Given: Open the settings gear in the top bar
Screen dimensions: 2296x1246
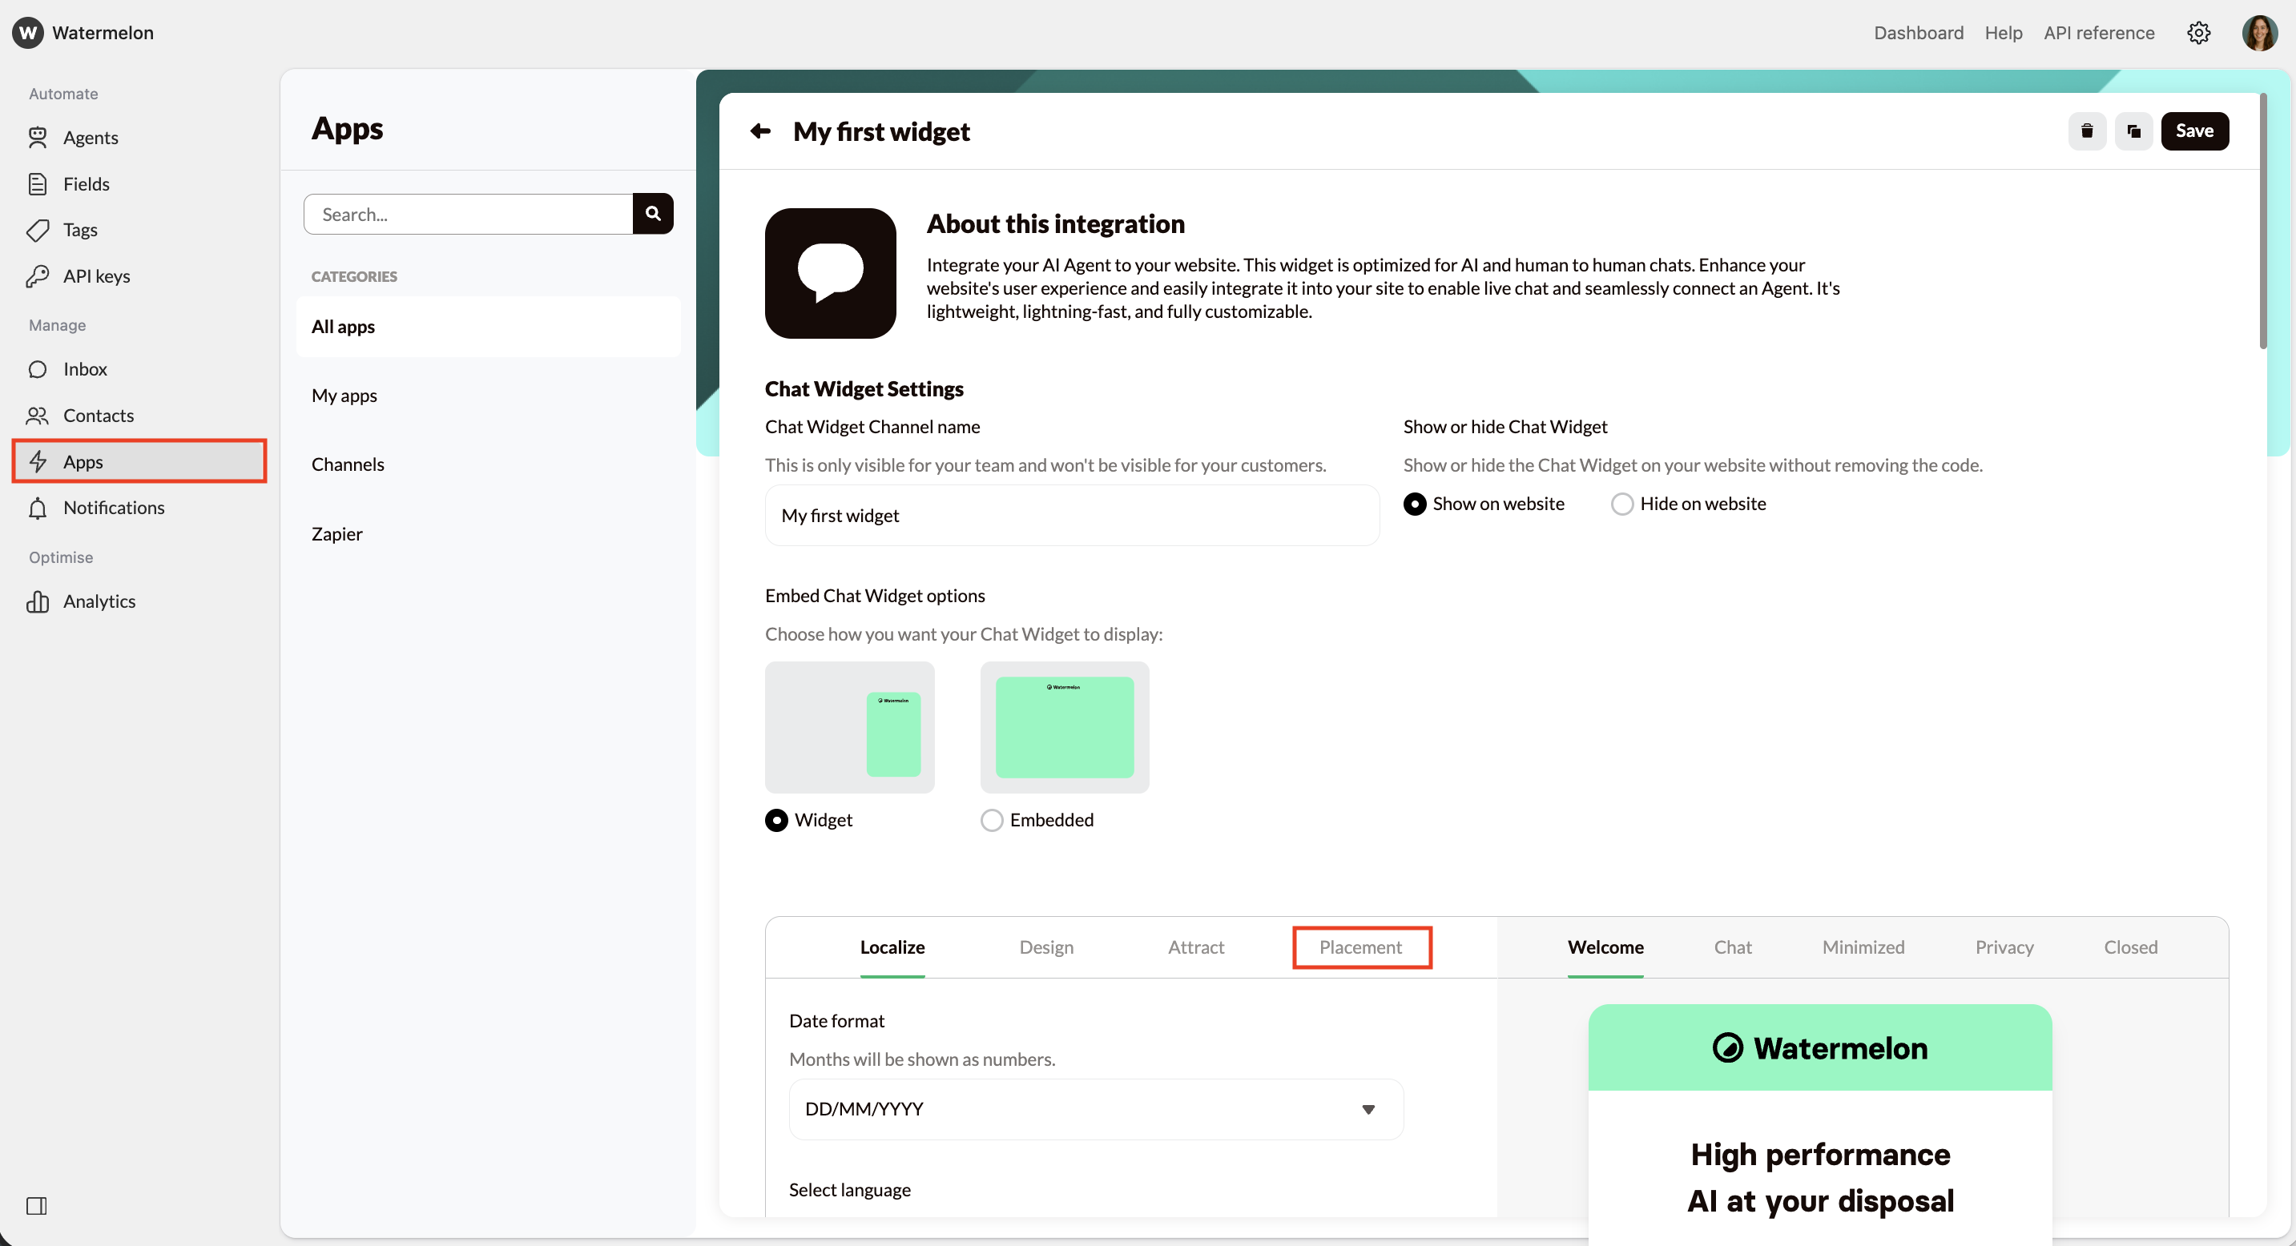Looking at the screenshot, I should point(2199,33).
